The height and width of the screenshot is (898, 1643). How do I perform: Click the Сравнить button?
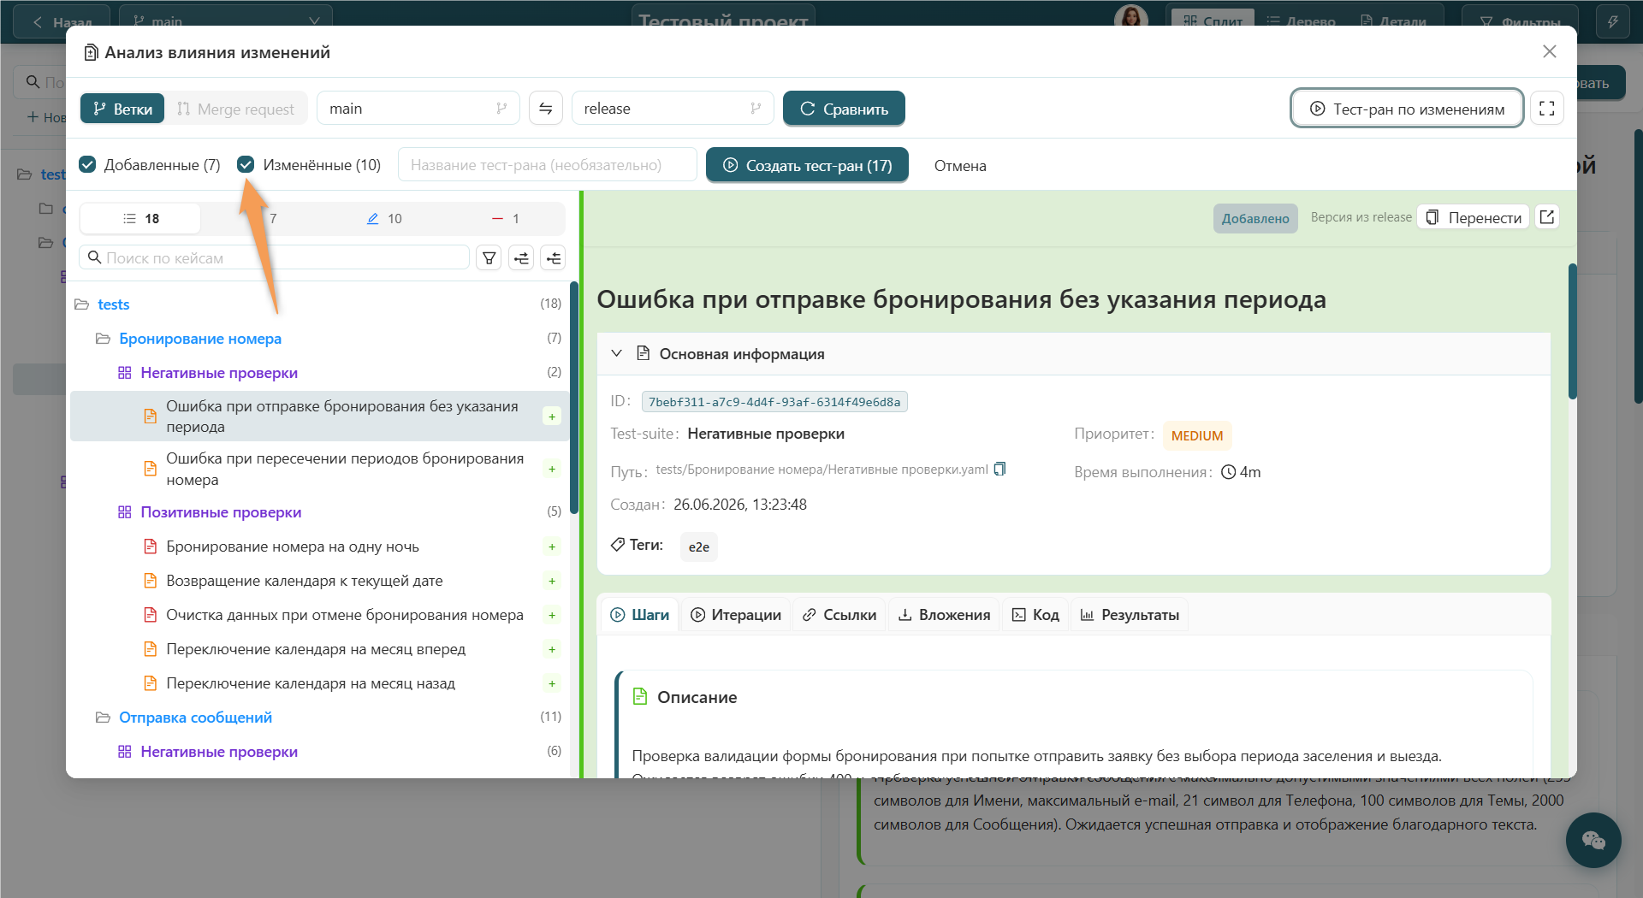[x=844, y=109]
